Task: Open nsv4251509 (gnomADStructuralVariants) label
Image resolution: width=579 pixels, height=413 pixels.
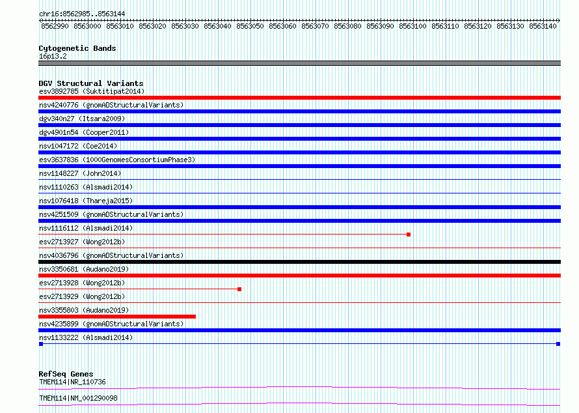Action: 111,214
